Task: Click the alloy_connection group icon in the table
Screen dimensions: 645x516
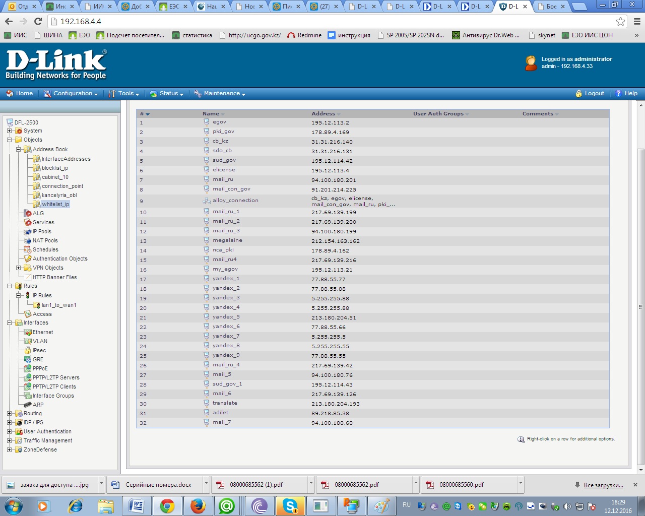Action: [207, 201]
